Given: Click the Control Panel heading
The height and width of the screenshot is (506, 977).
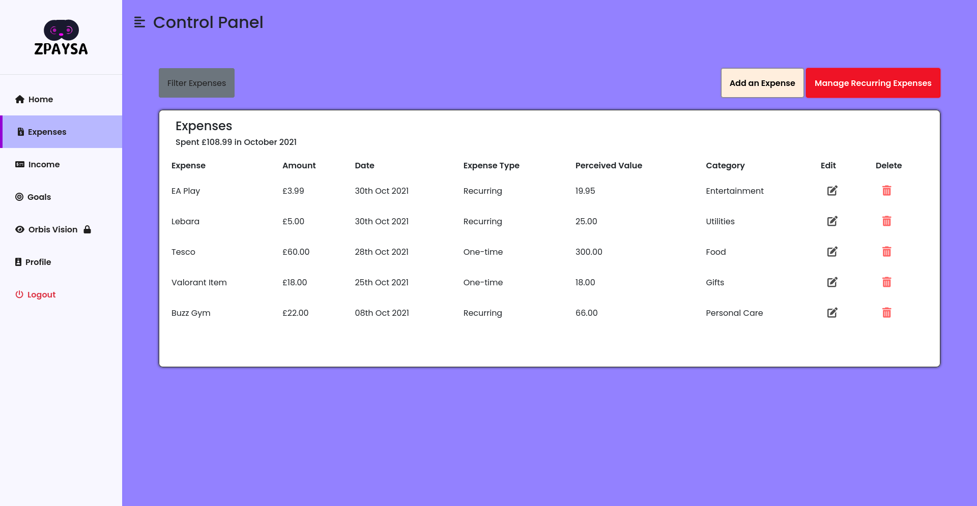Looking at the screenshot, I should pos(208,22).
